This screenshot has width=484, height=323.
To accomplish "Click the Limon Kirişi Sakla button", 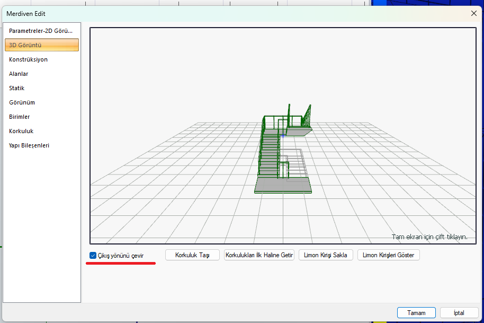I will (x=326, y=255).
